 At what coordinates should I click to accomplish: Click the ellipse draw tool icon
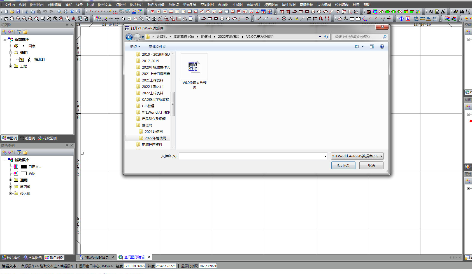click(234, 18)
